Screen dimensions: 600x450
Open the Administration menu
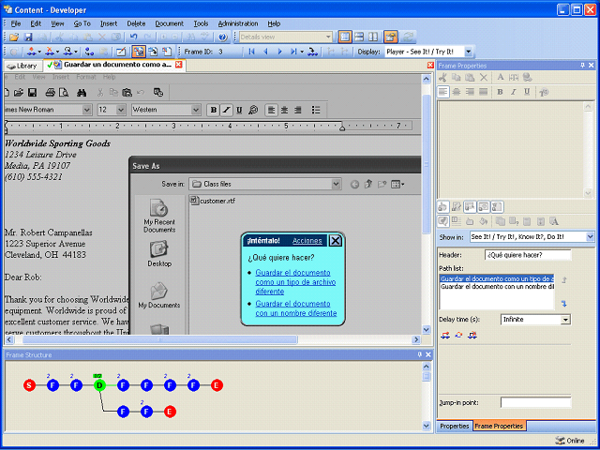[238, 23]
